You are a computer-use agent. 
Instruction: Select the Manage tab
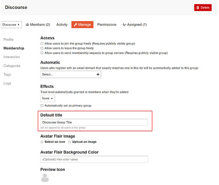point(82,25)
